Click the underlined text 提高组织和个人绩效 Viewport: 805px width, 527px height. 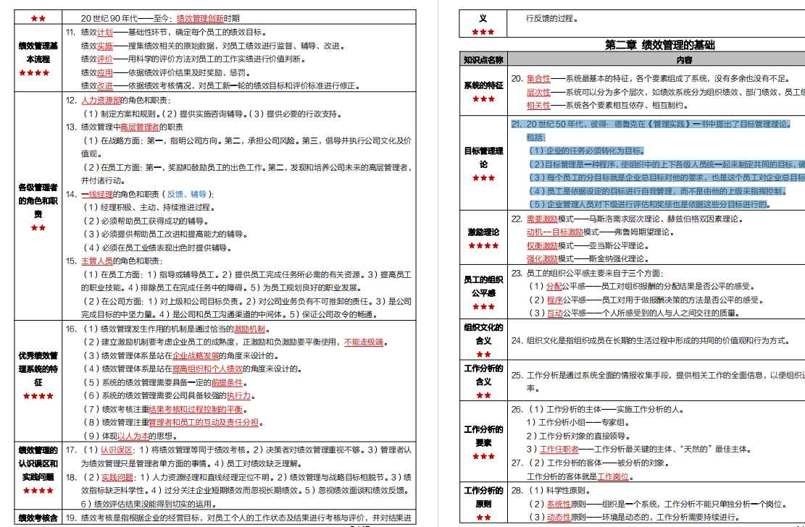(x=207, y=369)
